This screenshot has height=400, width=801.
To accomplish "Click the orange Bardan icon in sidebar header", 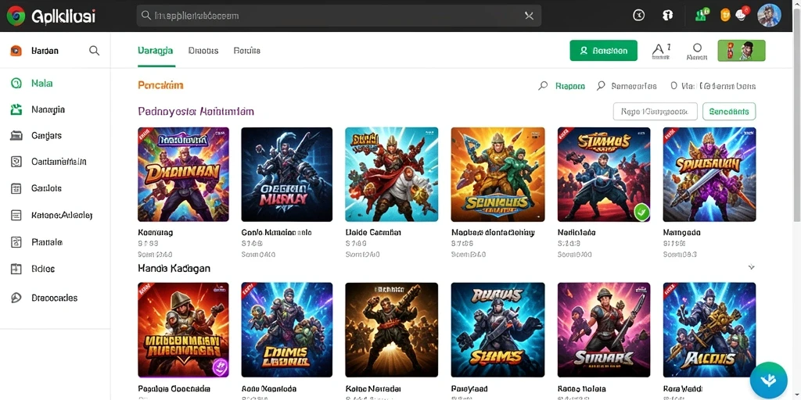I will [16, 51].
